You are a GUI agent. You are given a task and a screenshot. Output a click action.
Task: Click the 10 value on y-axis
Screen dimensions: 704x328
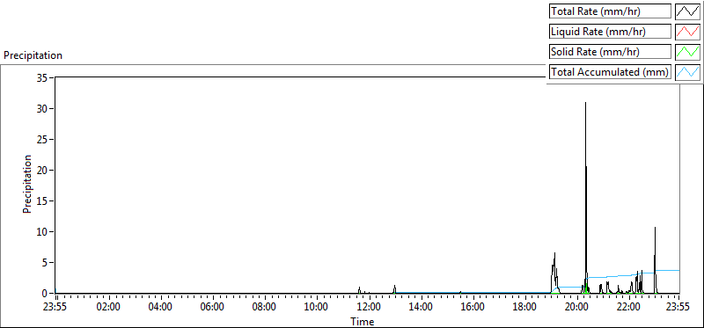click(x=42, y=231)
